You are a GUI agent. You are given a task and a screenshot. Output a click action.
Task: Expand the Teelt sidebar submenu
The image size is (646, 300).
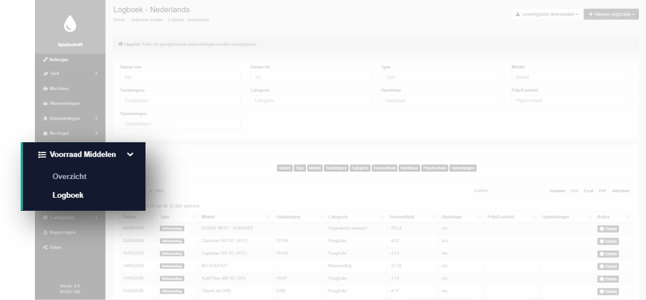96,74
